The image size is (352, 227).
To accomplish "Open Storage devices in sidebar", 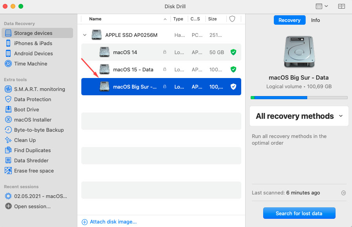I will click(x=37, y=33).
